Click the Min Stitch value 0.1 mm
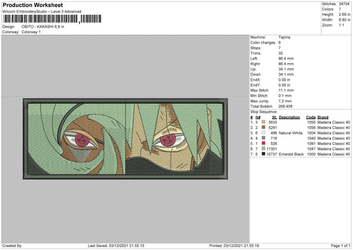The height and width of the screenshot is (250, 353). click(285, 96)
